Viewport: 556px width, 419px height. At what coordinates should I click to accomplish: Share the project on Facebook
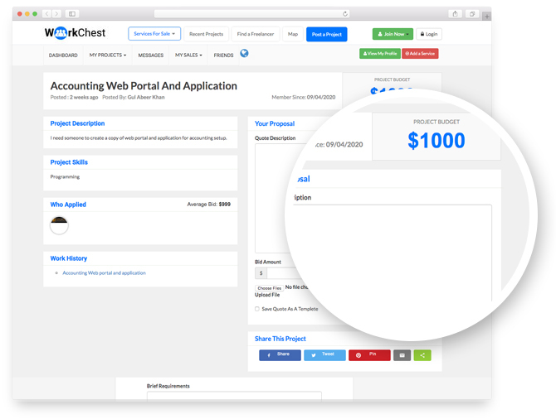280,355
